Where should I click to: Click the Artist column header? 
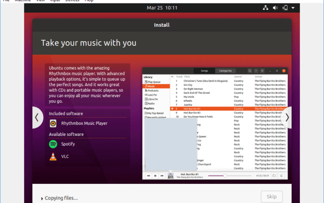pos(258,77)
